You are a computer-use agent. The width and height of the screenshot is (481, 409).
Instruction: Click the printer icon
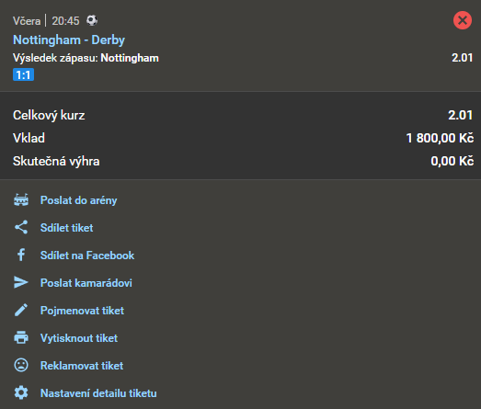pos(21,337)
